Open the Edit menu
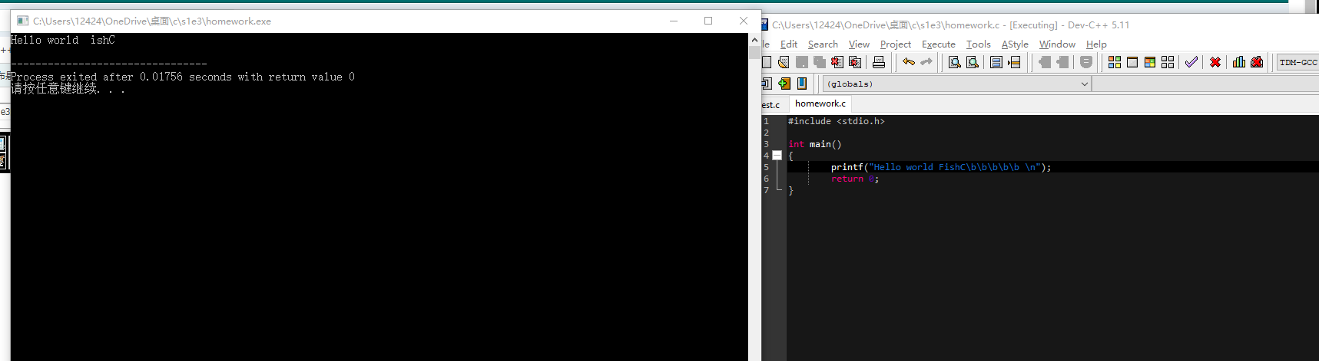The width and height of the screenshot is (1319, 361). 789,44
